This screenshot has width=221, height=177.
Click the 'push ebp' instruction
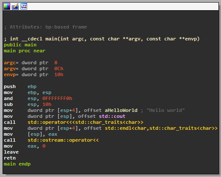[x=20, y=87]
